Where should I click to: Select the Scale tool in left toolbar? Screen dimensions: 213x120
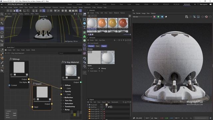click(2, 36)
